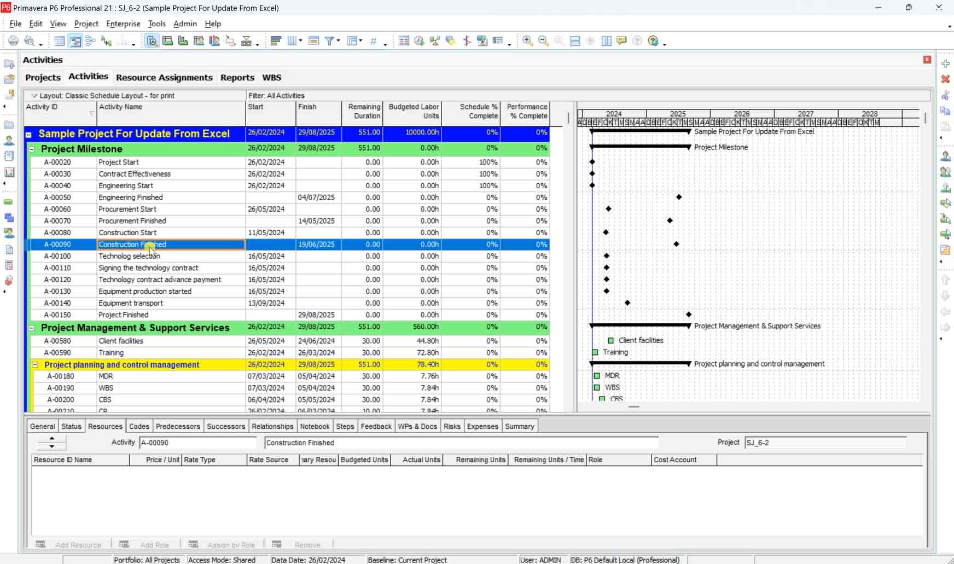Screen dimensions: 954x564
Task: Open the Filter dropdown arrow
Action: 339,41
